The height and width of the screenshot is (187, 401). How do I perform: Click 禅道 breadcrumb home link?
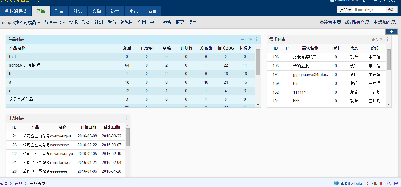4,183
